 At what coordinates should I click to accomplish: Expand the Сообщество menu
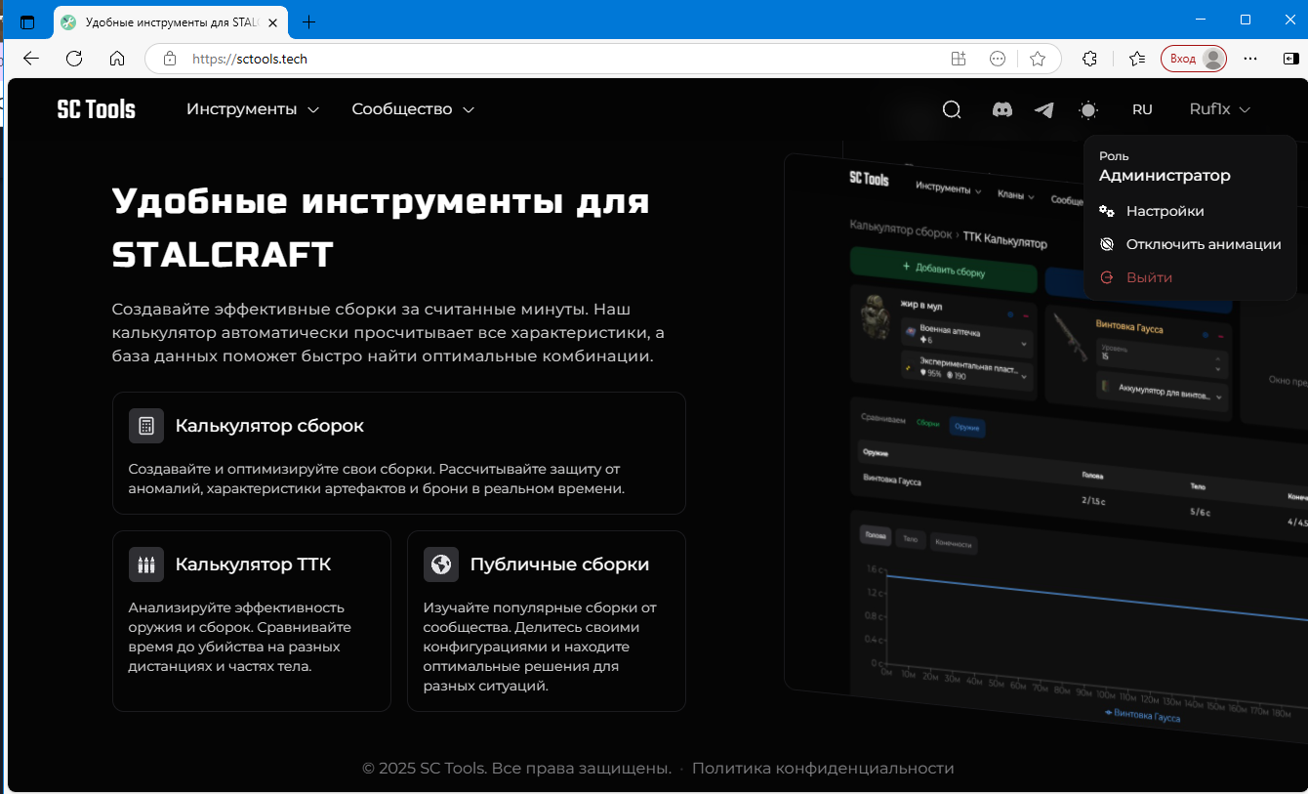(413, 109)
